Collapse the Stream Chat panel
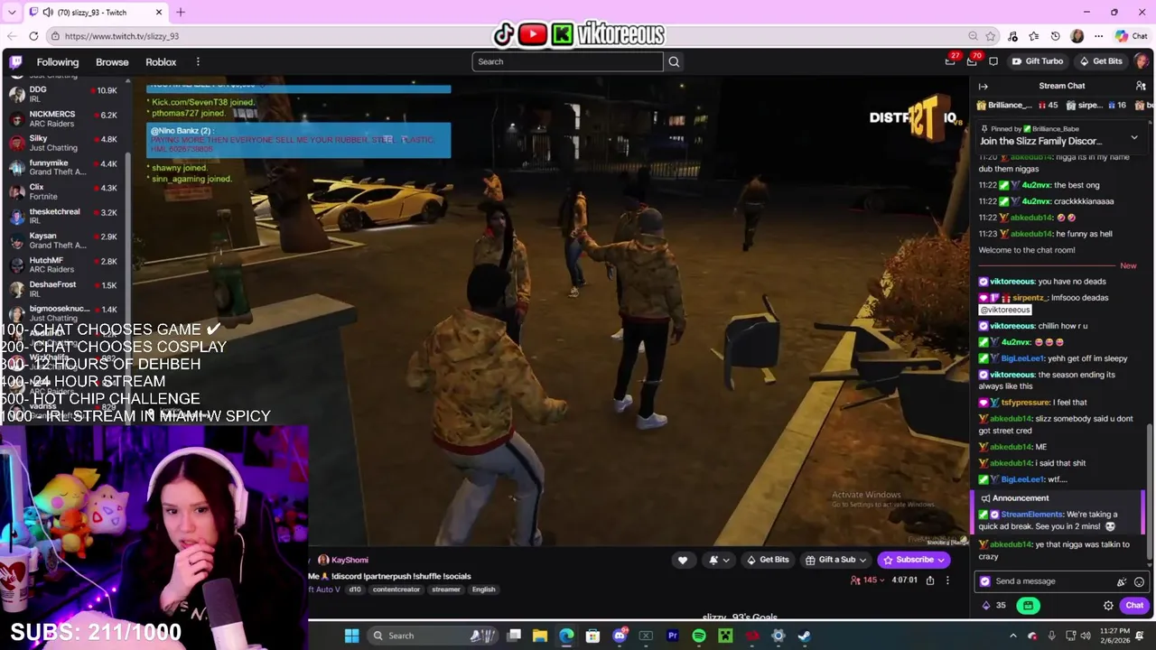 coord(984,86)
